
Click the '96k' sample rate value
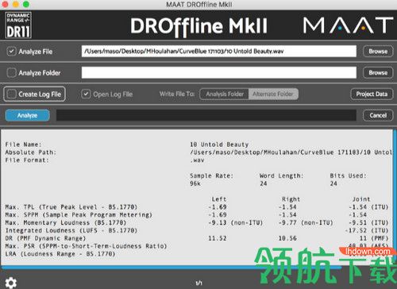point(195,183)
